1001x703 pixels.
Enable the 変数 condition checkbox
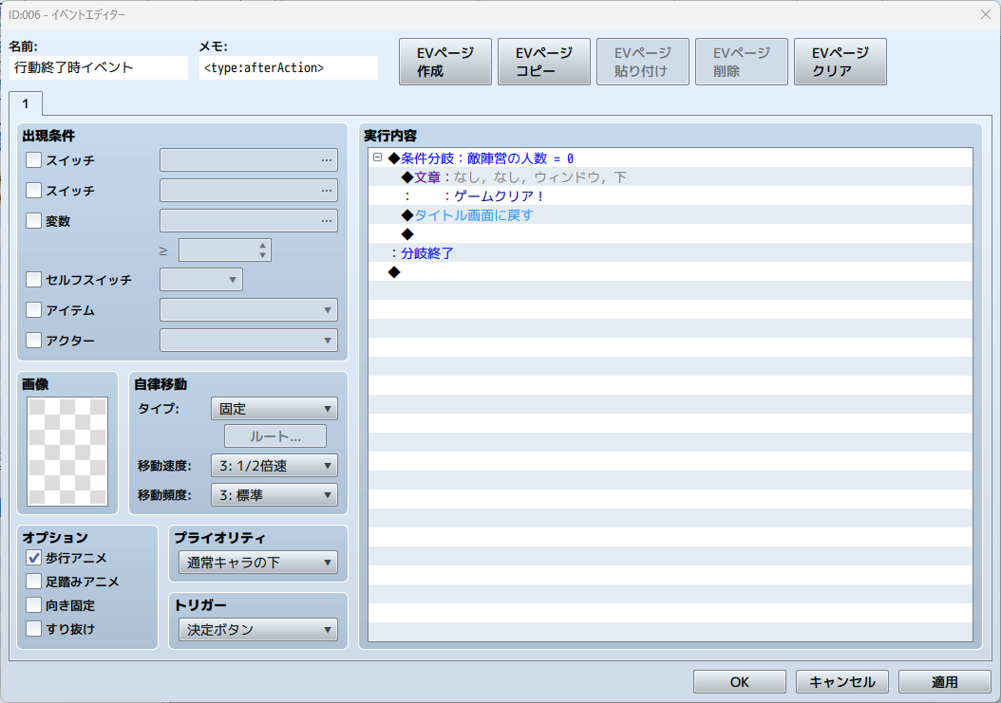(34, 221)
